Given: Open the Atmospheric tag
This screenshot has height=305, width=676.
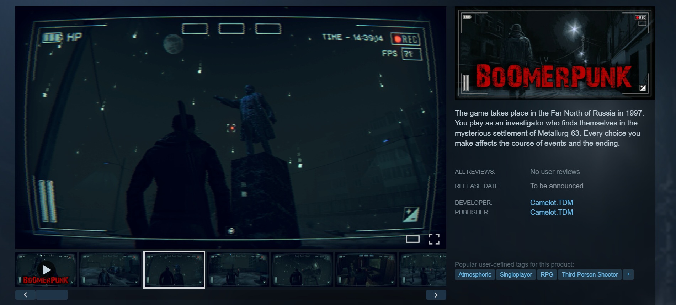Looking at the screenshot, I should (x=475, y=274).
